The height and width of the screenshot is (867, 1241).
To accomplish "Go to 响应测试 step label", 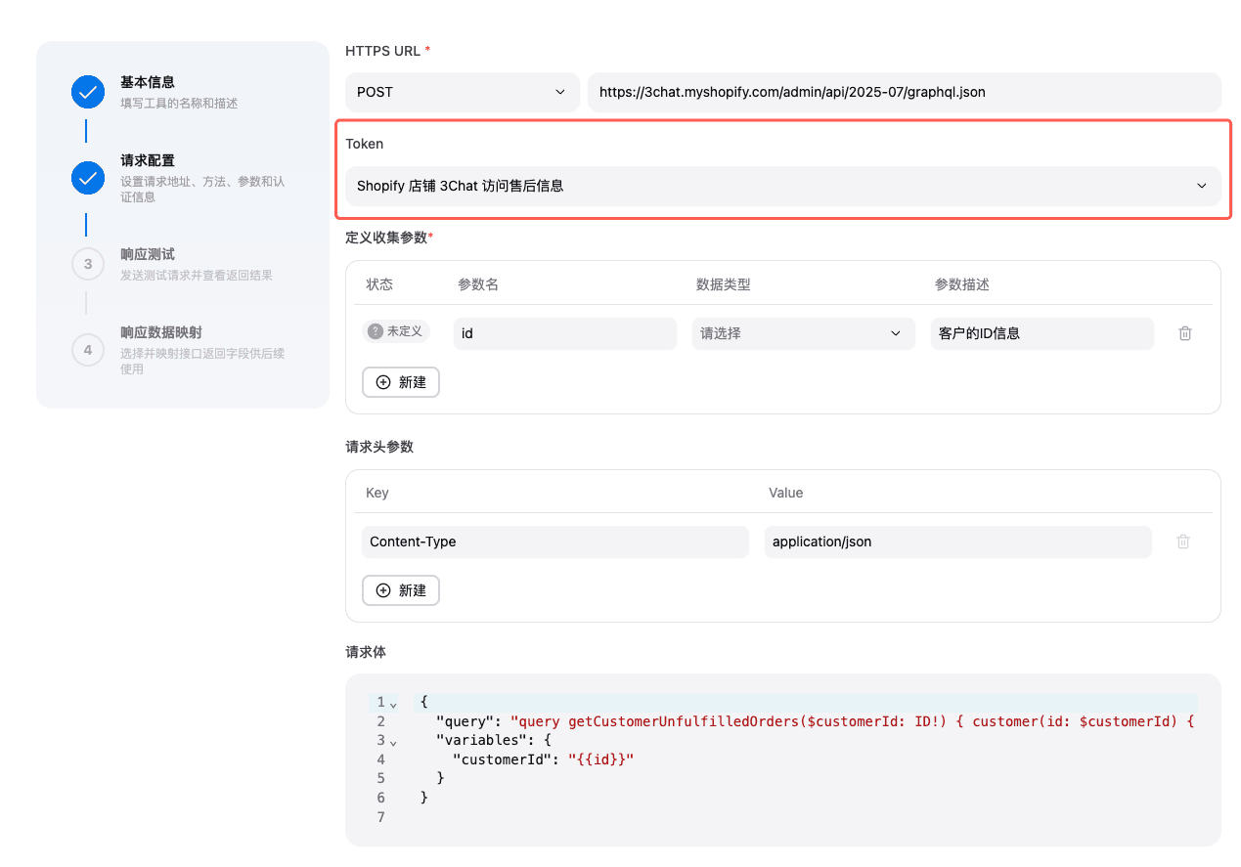I will click(x=148, y=254).
